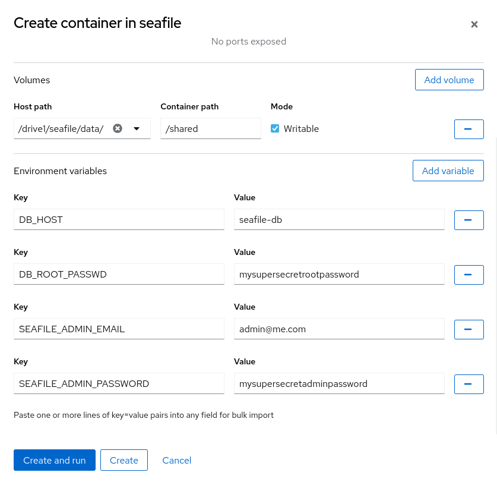The width and height of the screenshot is (497, 485).
Task: Remove the /shared volume row
Action: 468,129
